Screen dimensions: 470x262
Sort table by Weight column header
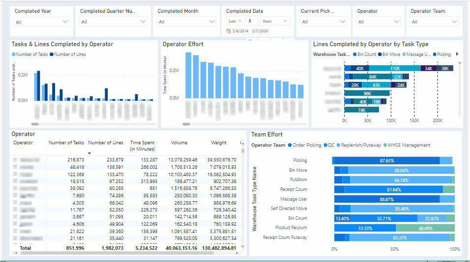[218, 143]
